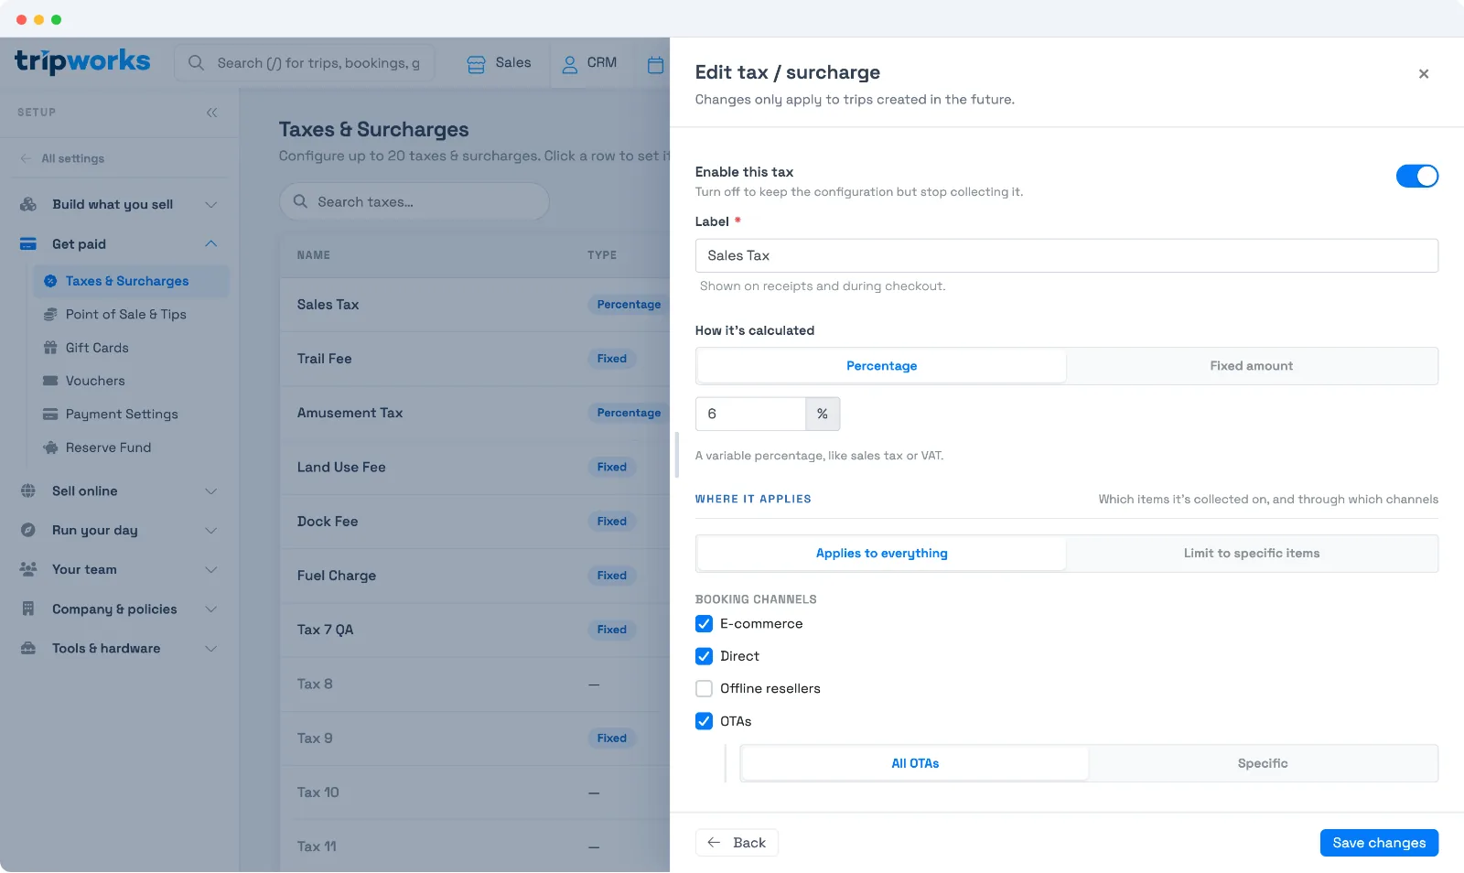Choose Limit to specific items
This screenshot has height=873, width=1464.
click(1251, 554)
